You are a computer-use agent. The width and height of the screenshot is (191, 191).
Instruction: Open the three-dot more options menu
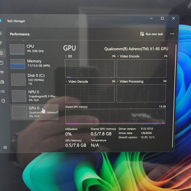[x=172, y=34]
